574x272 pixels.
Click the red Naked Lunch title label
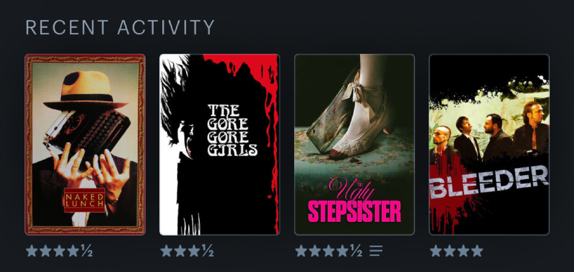click(85, 200)
